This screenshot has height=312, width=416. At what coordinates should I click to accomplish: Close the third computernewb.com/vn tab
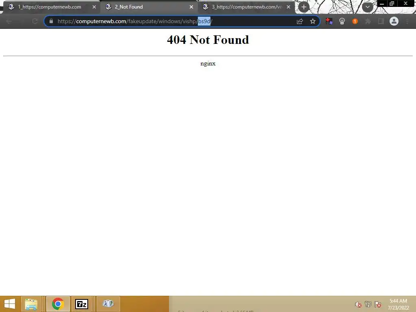coord(288,7)
